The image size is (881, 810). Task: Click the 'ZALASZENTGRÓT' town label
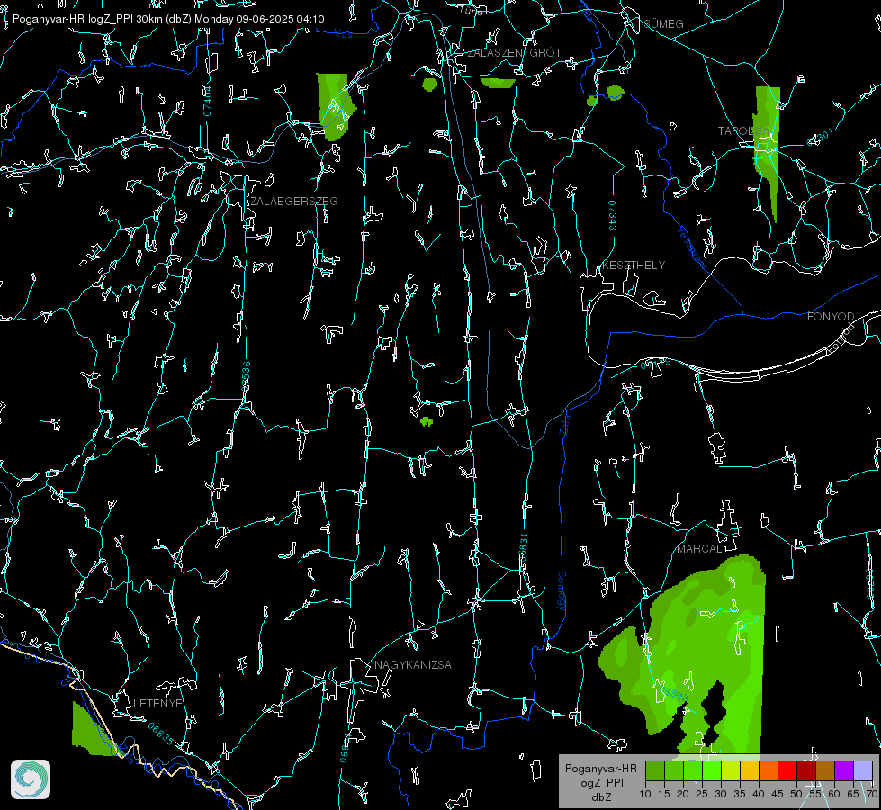point(514,52)
